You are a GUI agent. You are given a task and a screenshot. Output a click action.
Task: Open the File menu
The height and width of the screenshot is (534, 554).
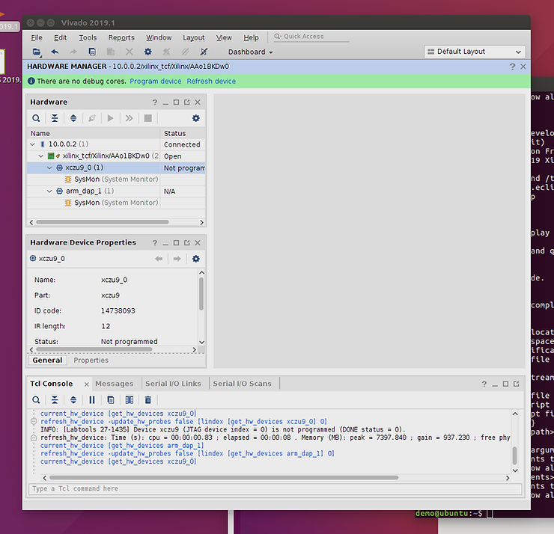pos(37,37)
